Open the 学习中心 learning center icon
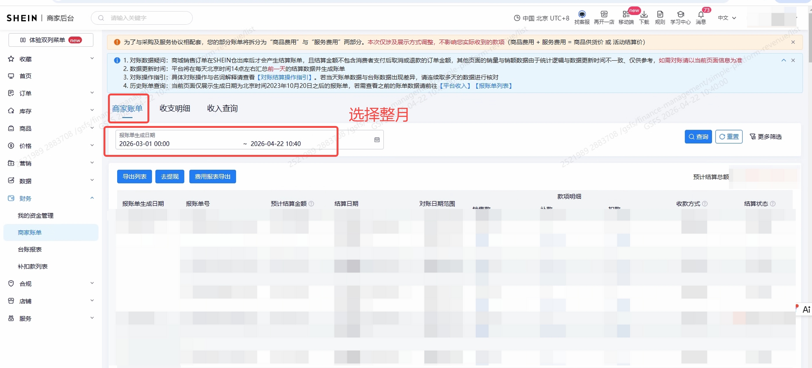This screenshot has width=812, height=368. click(680, 15)
